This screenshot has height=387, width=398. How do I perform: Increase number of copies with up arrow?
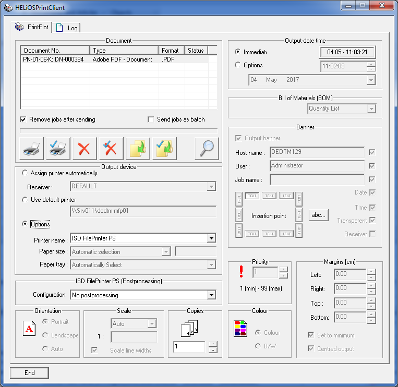(212, 344)
